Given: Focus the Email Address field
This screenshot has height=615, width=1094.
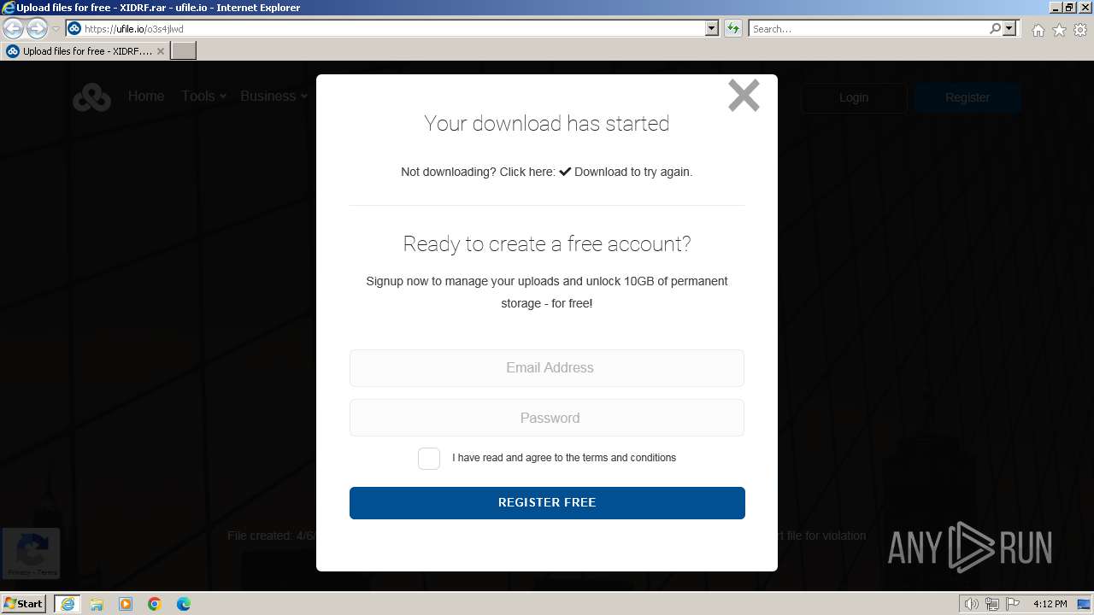Looking at the screenshot, I should click(547, 368).
